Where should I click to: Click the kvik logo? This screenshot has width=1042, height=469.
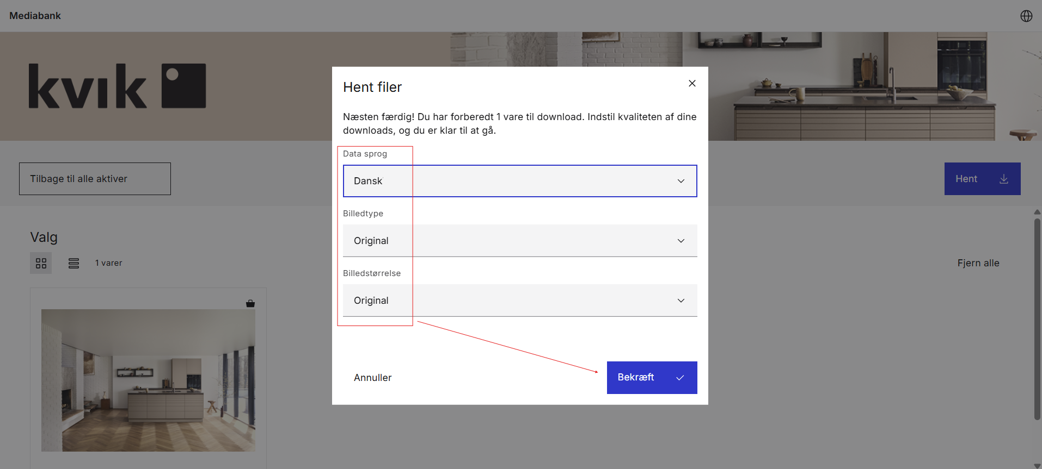[117, 86]
